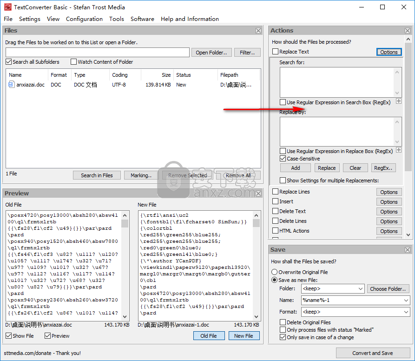The width and height of the screenshot is (415, 361).
Task: Check Show Settings for multiple Replacements
Action: coord(283,180)
